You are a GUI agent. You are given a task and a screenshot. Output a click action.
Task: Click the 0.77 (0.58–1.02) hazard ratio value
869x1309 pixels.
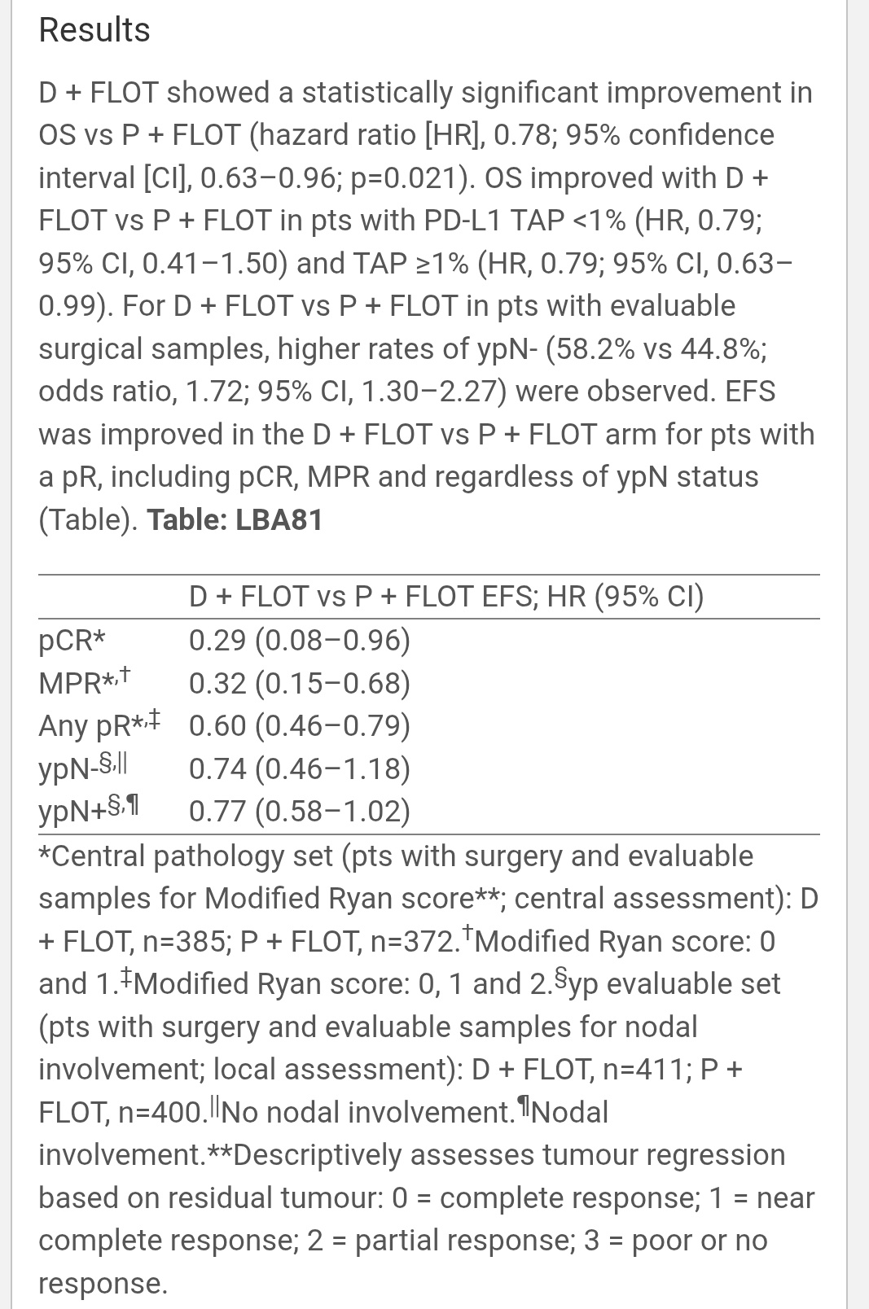point(299,811)
